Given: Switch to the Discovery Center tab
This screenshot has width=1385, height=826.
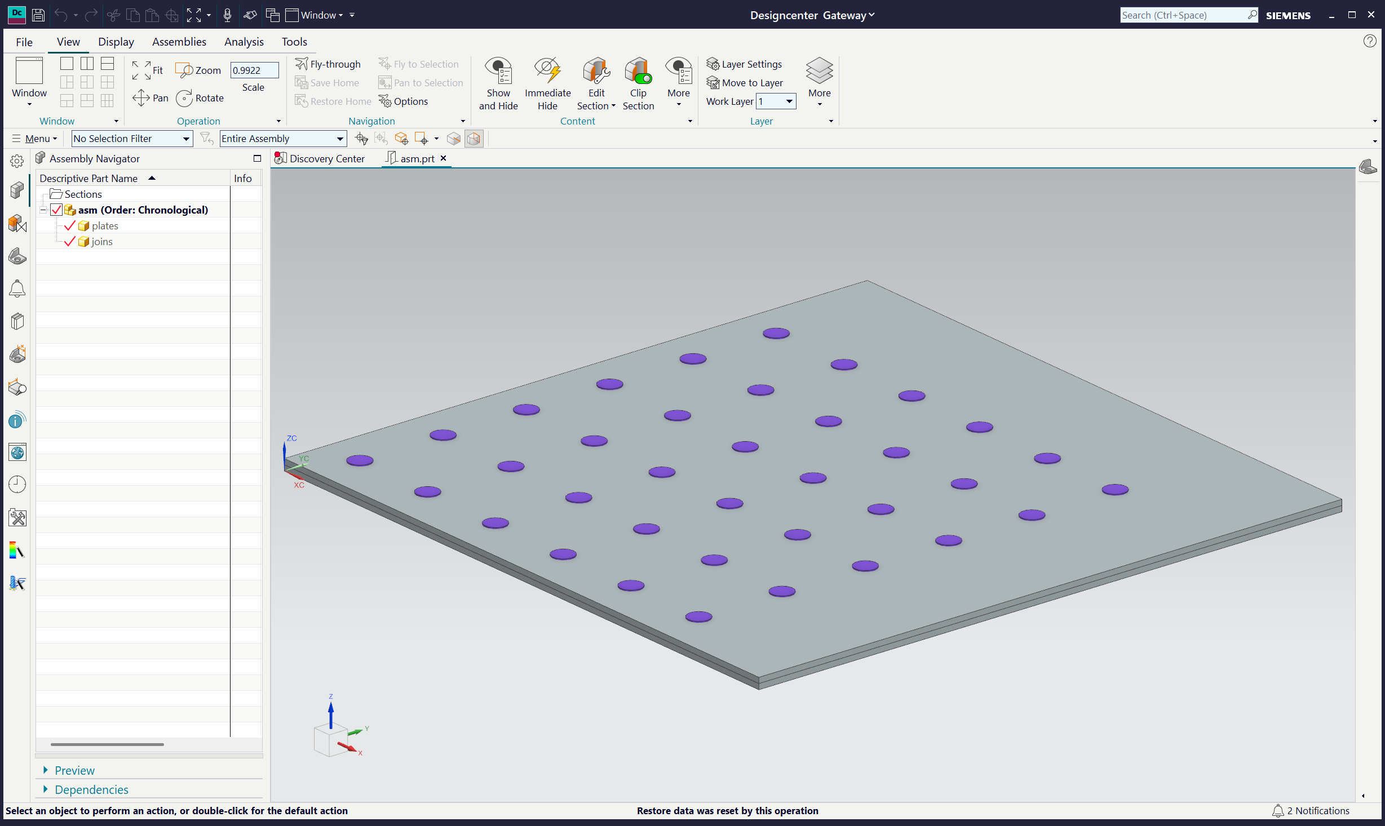Looking at the screenshot, I should 320,159.
